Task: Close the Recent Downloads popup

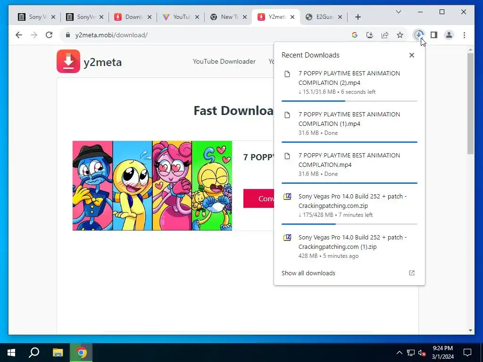Action: pos(411,55)
